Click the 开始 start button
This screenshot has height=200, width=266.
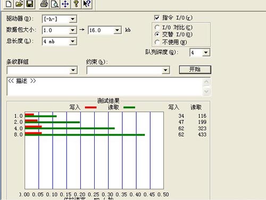pyautogui.click(x=195, y=69)
